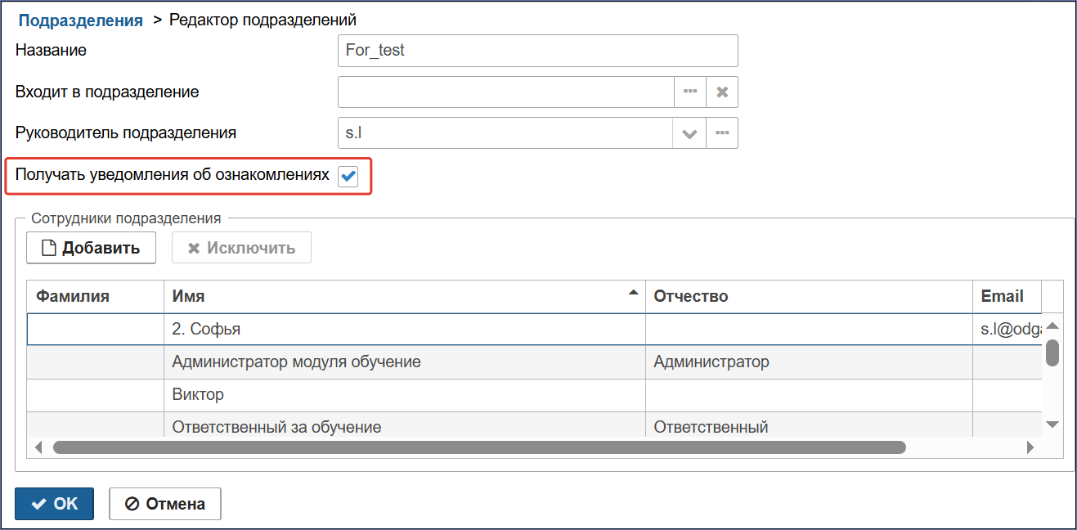Click the vertical scrollbar down arrow
The image size is (1077, 530).
1052,424
